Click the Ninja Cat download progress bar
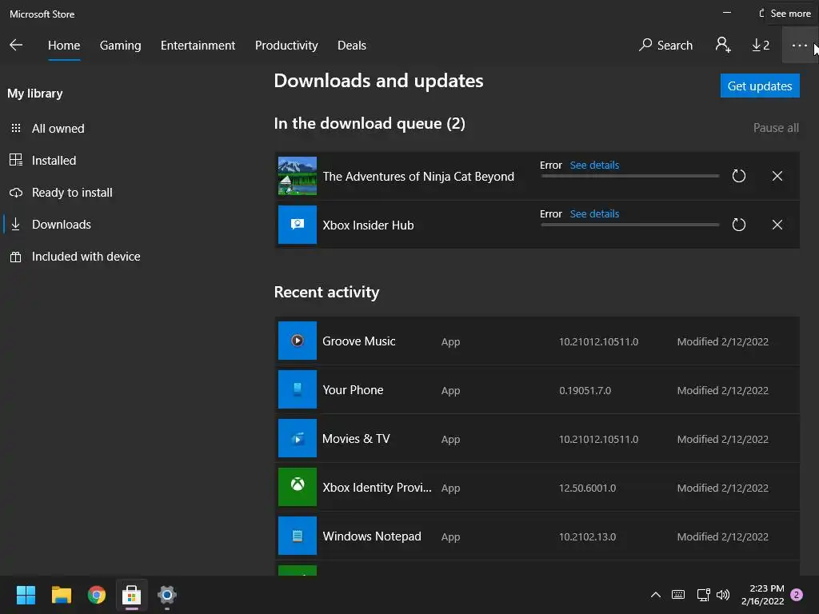819x614 pixels. 630,176
